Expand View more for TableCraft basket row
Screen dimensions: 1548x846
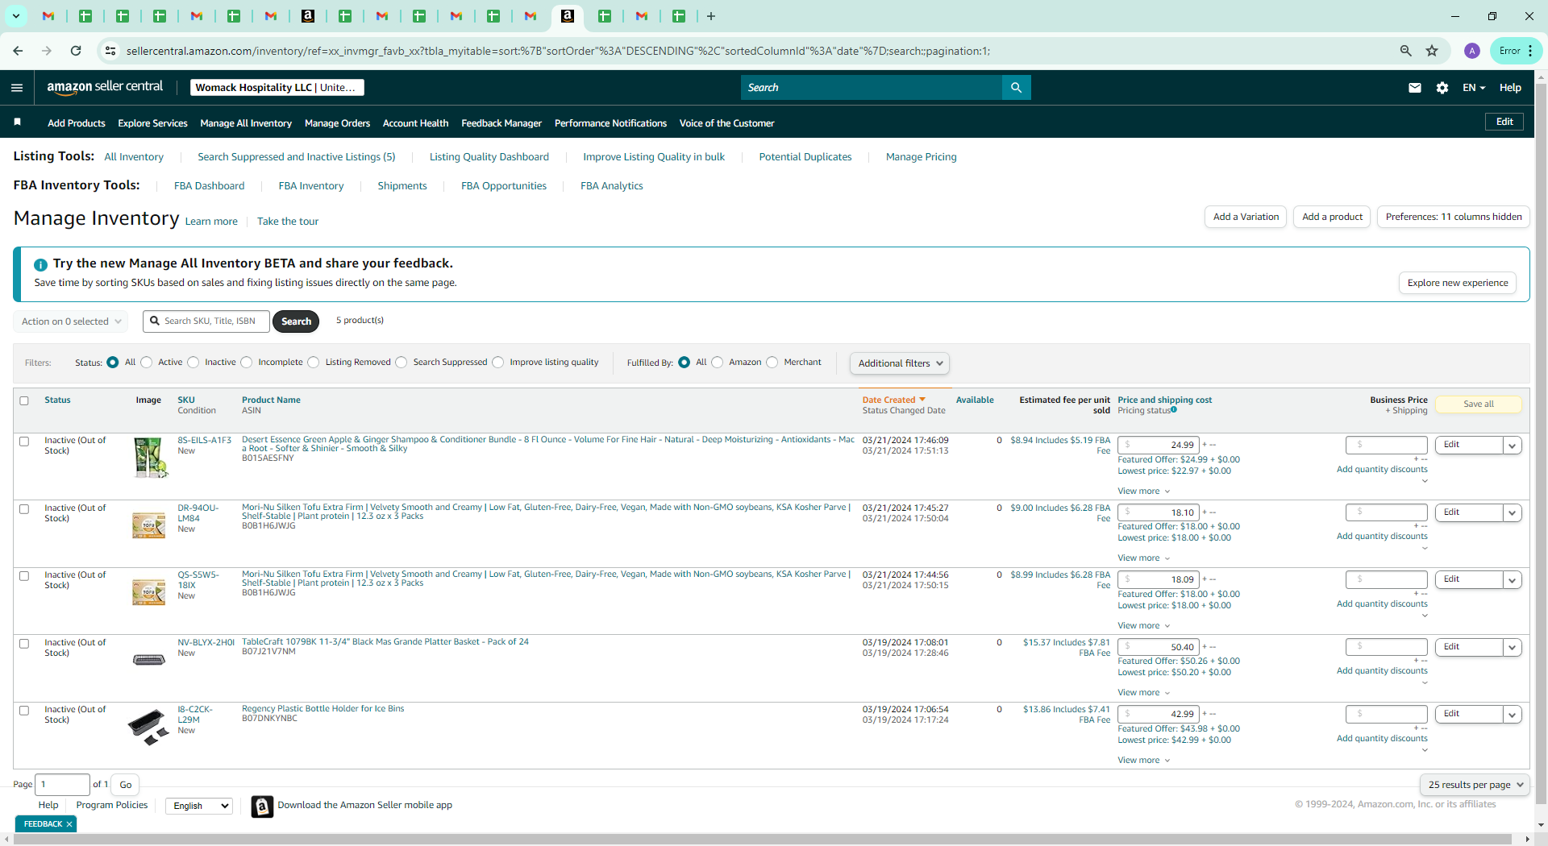coord(1143,693)
